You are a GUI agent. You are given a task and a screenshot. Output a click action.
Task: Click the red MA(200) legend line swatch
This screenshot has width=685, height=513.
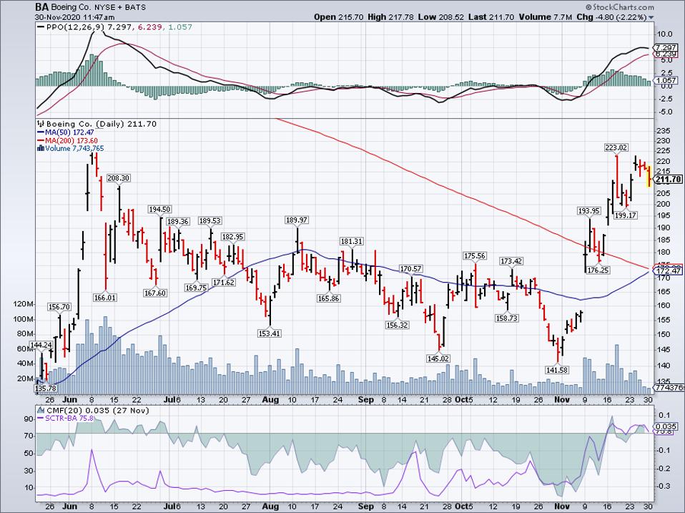pyautogui.click(x=40, y=141)
